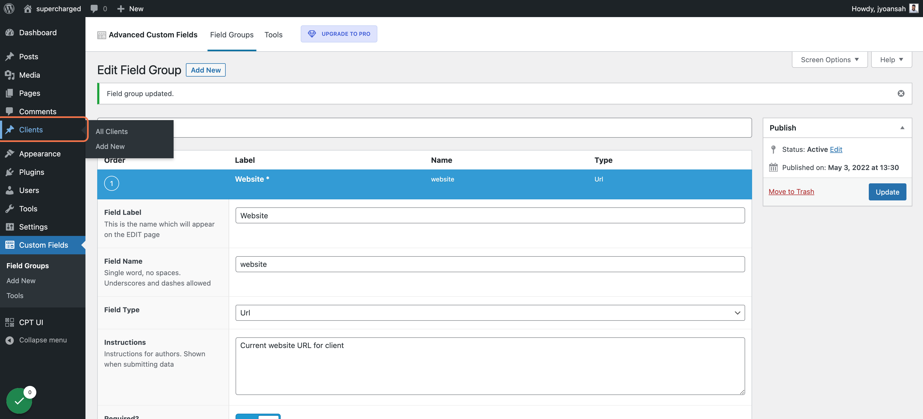Click the Upgrade to Pro button
Image resolution: width=923 pixels, height=419 pixels.
[x=339, y=34]
